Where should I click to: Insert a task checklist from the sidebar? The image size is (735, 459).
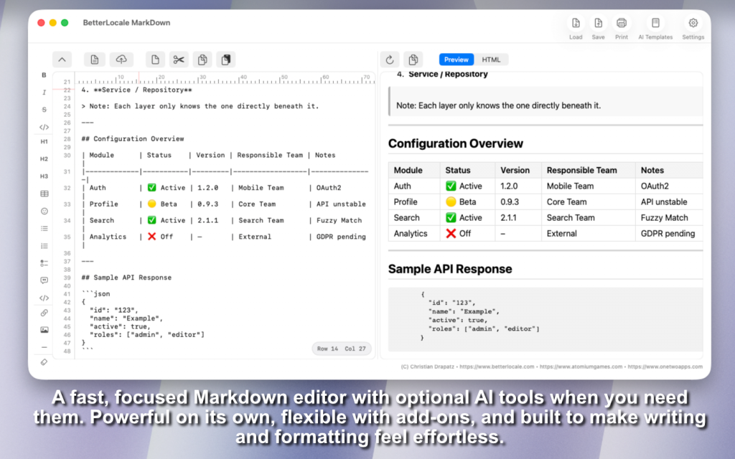(x=44, y=263)
